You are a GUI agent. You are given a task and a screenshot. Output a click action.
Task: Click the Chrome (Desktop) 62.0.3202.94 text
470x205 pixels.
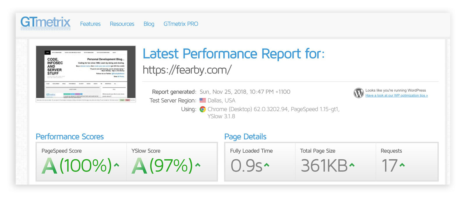248,109
